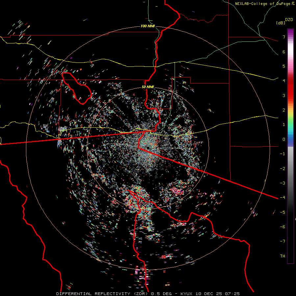
Task: Click the -5 value on color scale
Action: click(283, 212)
